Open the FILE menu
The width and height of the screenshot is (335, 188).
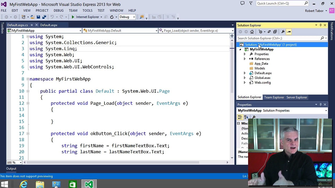coord(4,10)
